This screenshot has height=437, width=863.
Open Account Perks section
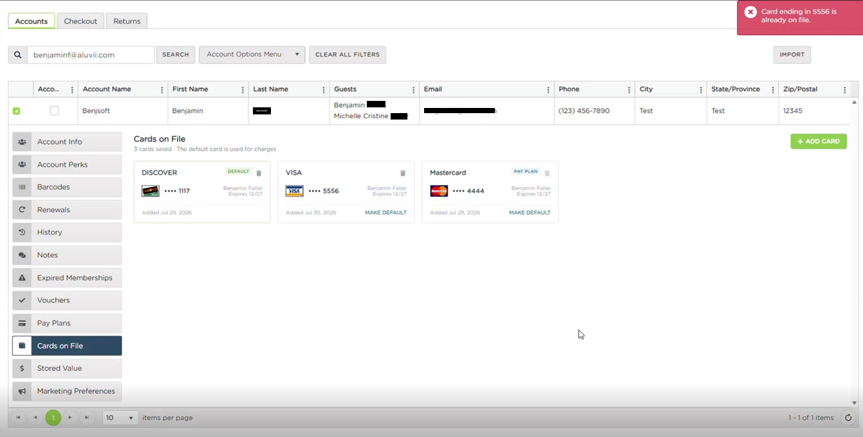pyautogui.click(x=67, y=165)
